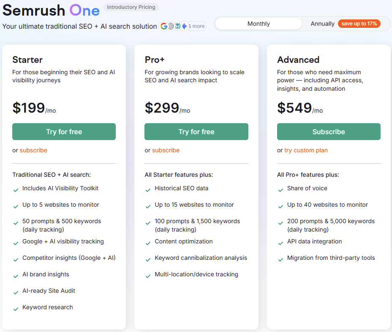This screenshot has width=392, height=332.
Task: Switch billing to Annually
Action: [322, 24]
